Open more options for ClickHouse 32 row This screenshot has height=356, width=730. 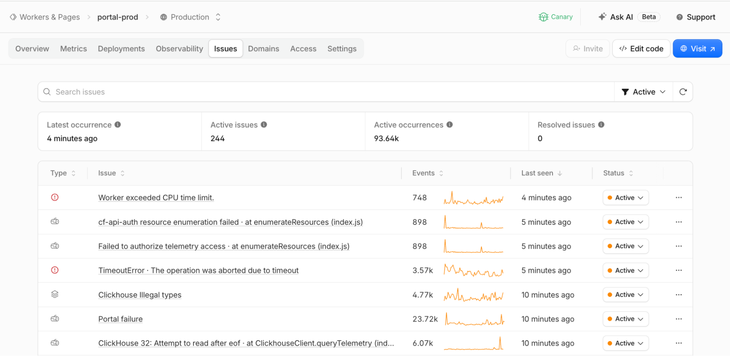(679, 343)
